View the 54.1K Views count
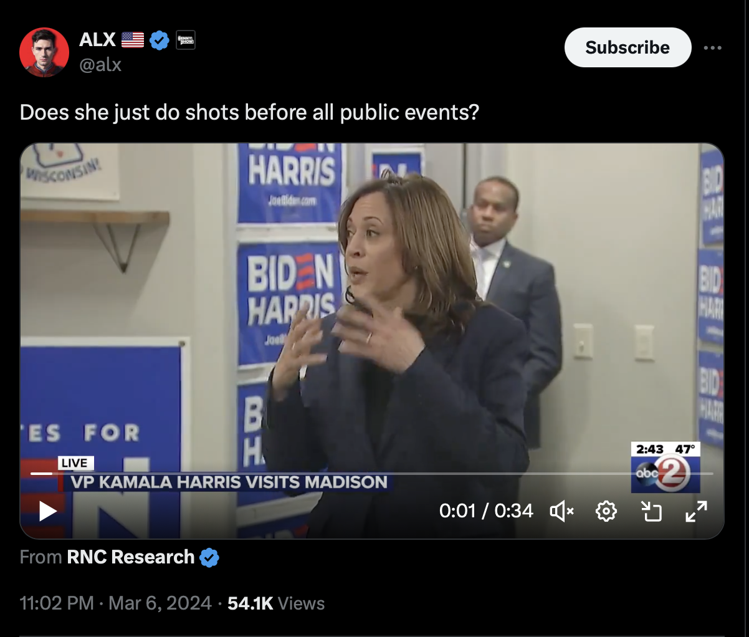The image size is (749, 637). coord(276,603)
